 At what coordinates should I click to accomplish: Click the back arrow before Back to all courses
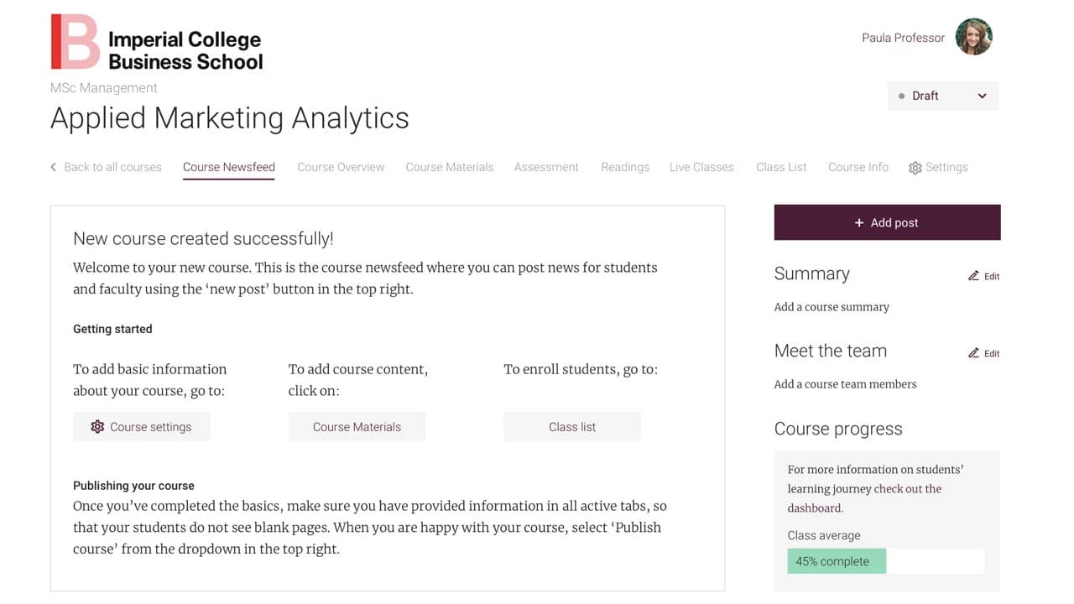(54, 167)
